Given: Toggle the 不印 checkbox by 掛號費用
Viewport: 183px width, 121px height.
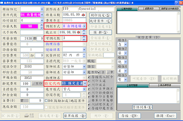Looking at the screenshot, I should click(x=33, y=84).
